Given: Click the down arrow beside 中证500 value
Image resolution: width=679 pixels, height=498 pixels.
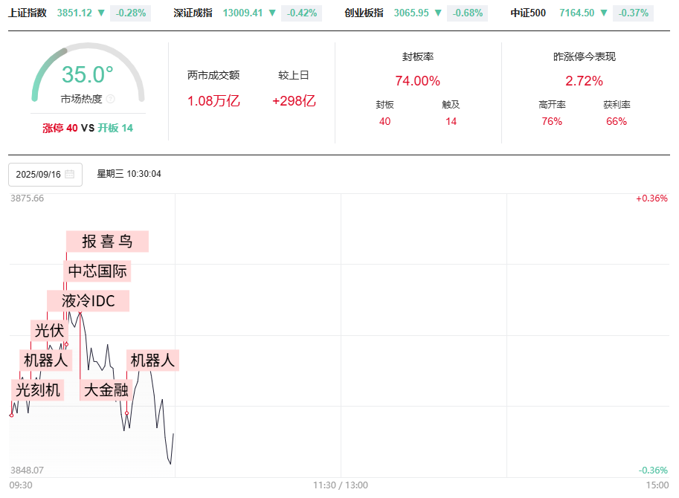Looking at the screenshot, I should click(x=604, y=13).
